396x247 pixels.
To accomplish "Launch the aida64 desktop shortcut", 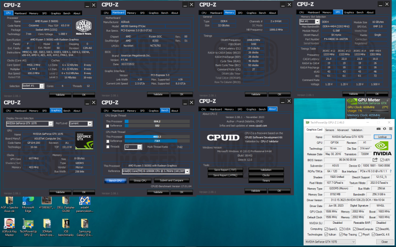I will [85, 205].
